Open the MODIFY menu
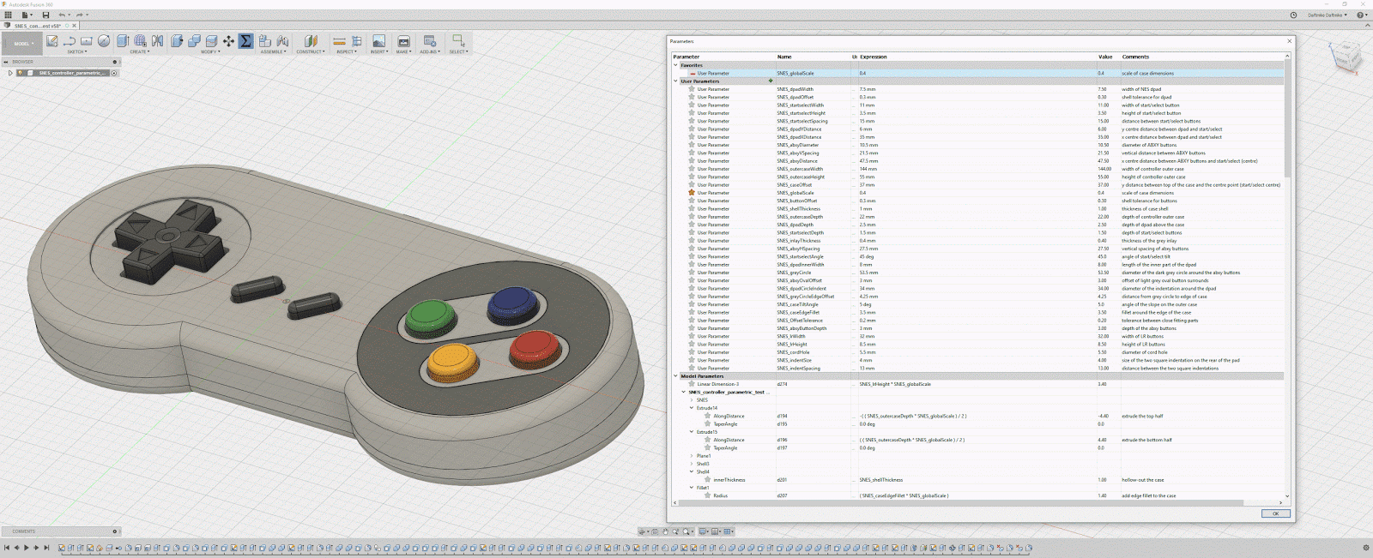1373x558 pixels. pos(210,51)
